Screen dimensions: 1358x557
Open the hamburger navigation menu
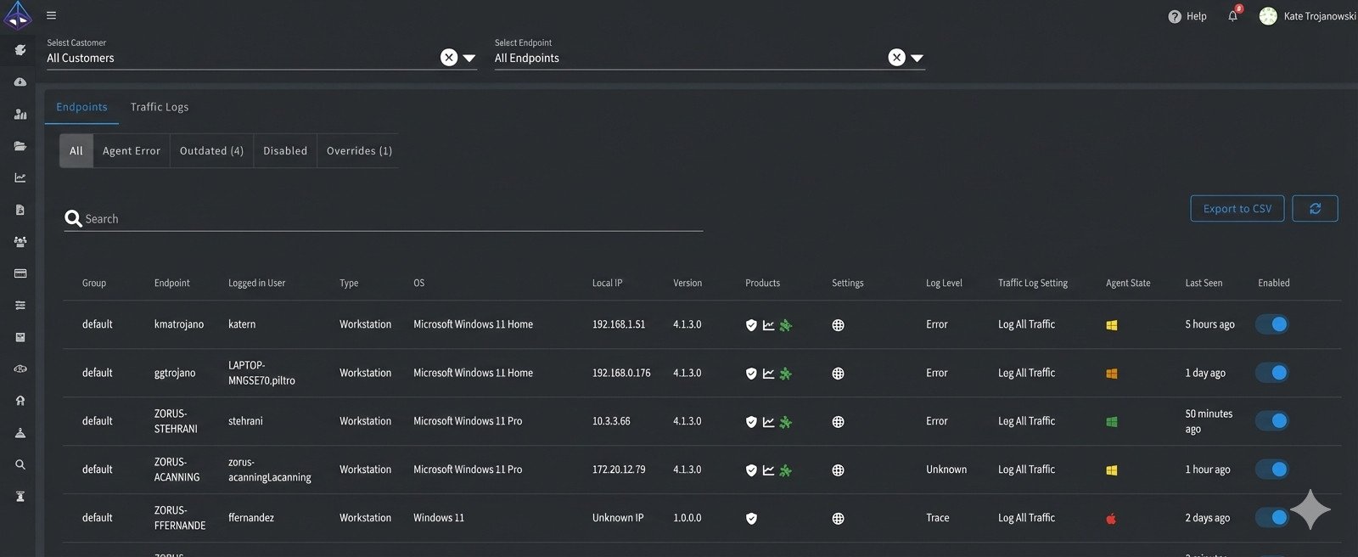(x=51, y=15)
